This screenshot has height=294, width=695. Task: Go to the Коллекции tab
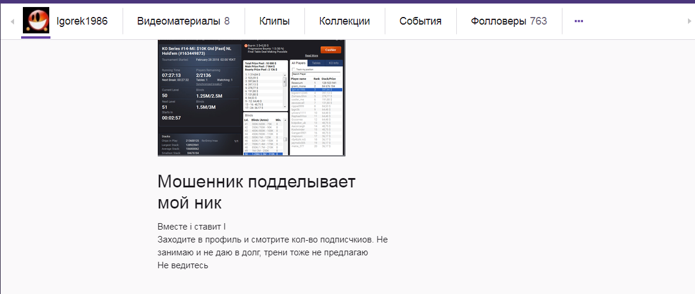(x=344, y=21)
